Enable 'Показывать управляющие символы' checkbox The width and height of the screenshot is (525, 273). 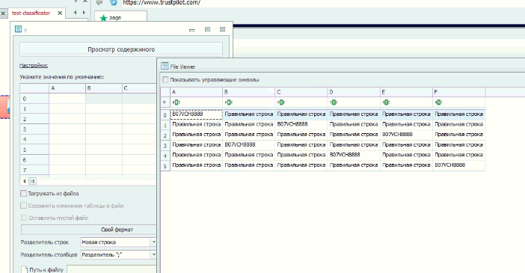click(x=165, y=80)
